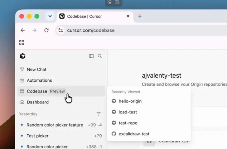The height and width of the screenshot is (149, 227).
Task: Click the Cursor logo in the sidebar
Action: pyautogui.click(x=22, y=56)
